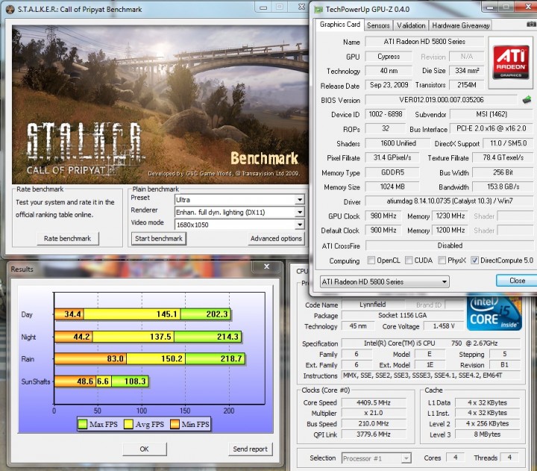Viewport: 537px width, 471px height.
Task: Click the Core Voltage 1.458 V value
Action: pyautogui.click(x=444, y=326)
